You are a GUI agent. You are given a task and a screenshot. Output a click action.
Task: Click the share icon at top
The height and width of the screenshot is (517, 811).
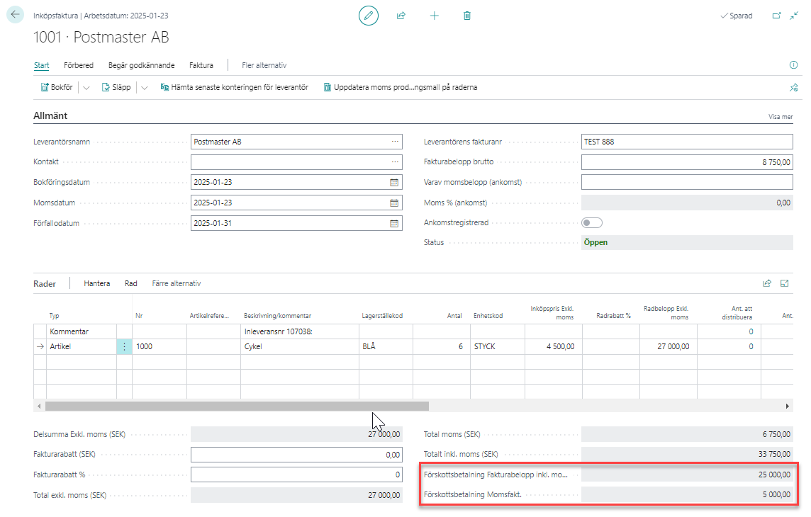click(x=401, y=16)
